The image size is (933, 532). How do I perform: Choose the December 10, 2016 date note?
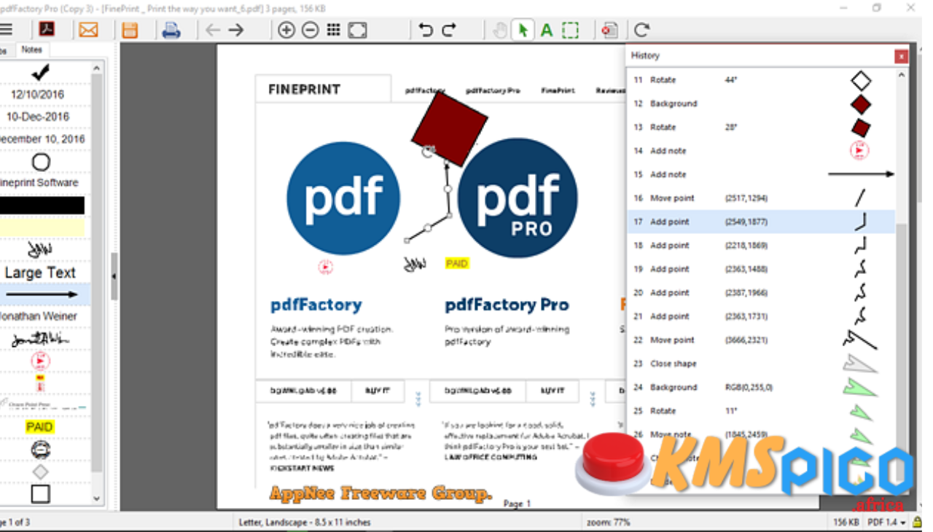41,138
